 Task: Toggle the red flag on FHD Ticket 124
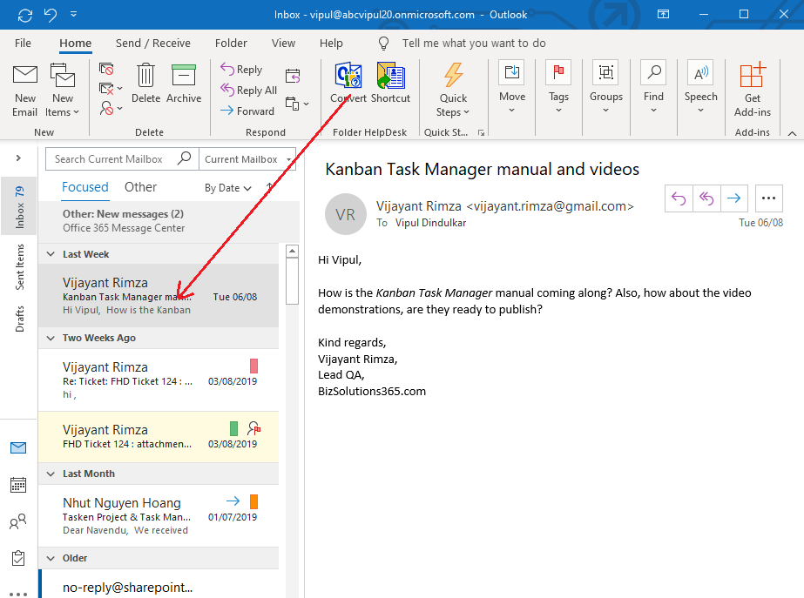point(253,428)
